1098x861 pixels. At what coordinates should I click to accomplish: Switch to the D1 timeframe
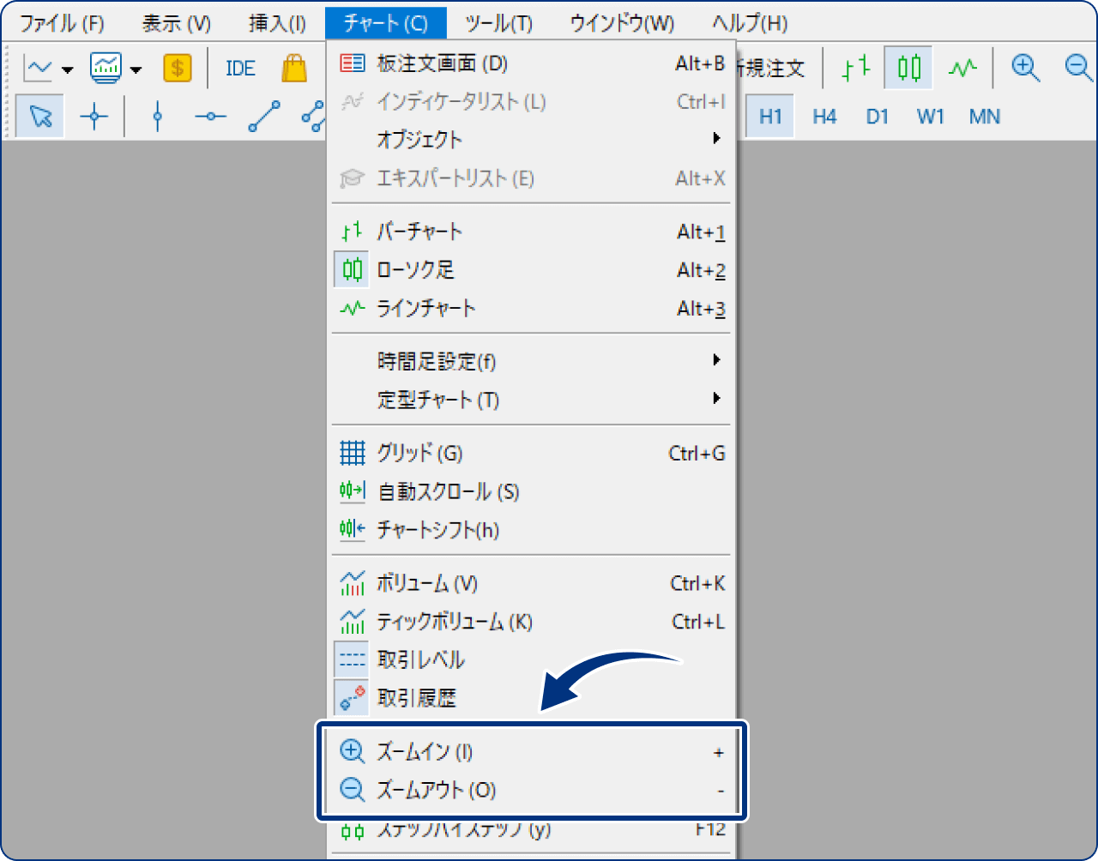(x=877, y=116)
